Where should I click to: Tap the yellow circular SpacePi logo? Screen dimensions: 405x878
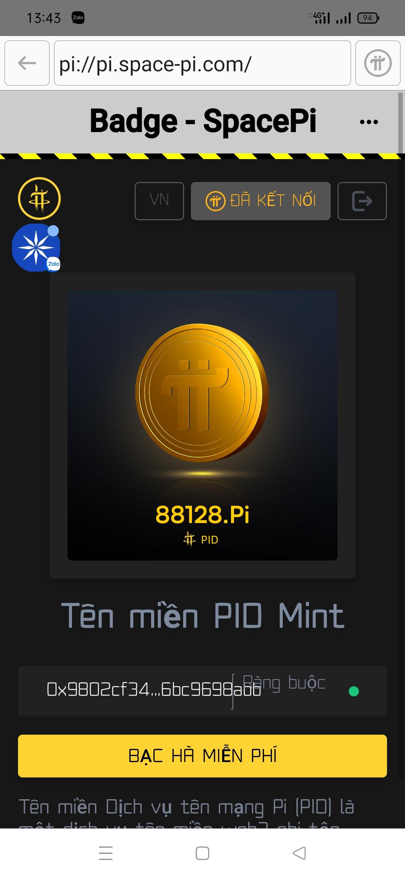coord(39,198)
